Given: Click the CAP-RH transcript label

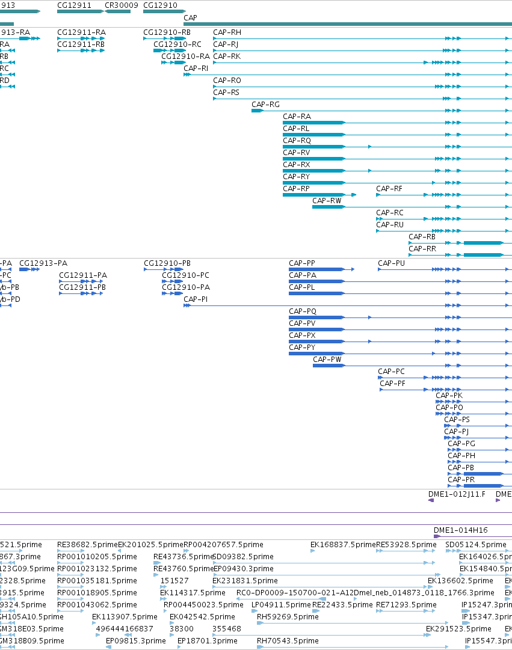Looking at the screenshot, I should tap(227, 32).
